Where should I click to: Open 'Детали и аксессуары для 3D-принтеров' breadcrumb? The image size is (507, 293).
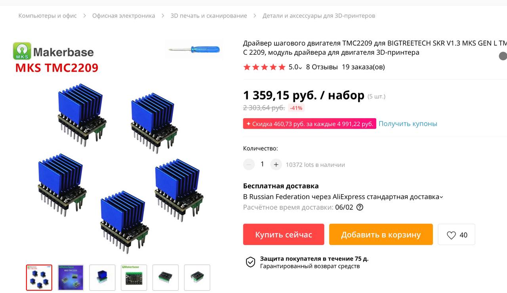pos(319,16)
